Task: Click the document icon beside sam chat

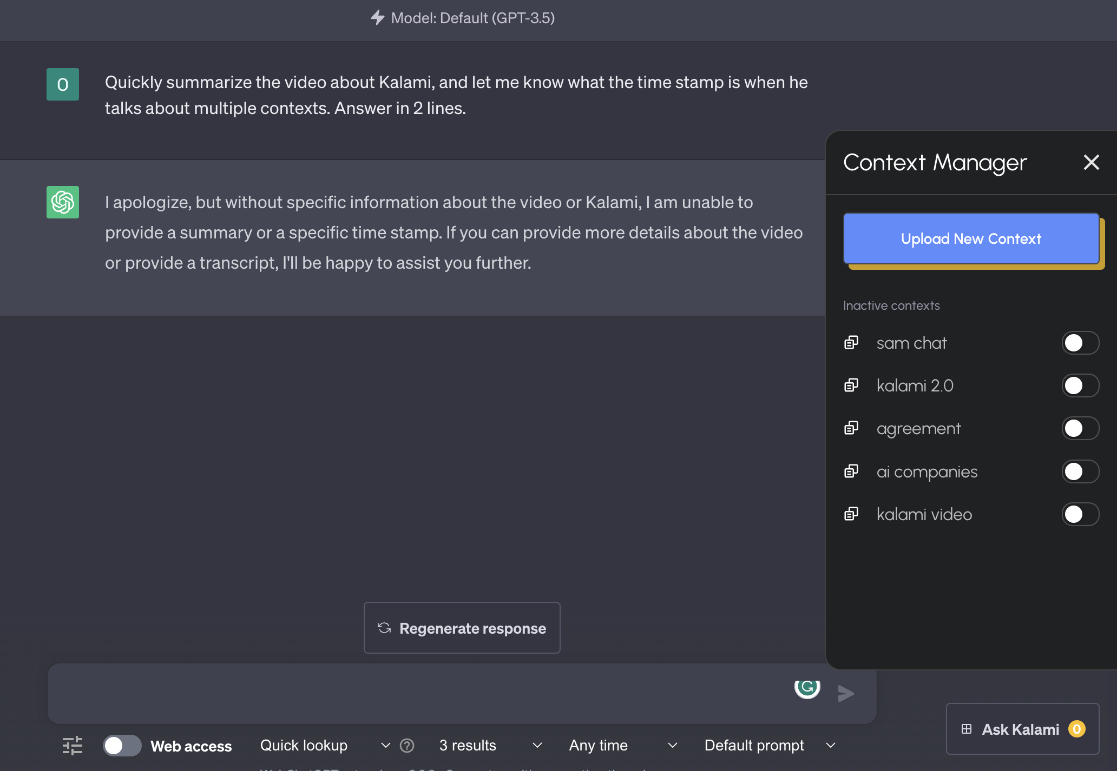Action: click(x=851, y=343)
